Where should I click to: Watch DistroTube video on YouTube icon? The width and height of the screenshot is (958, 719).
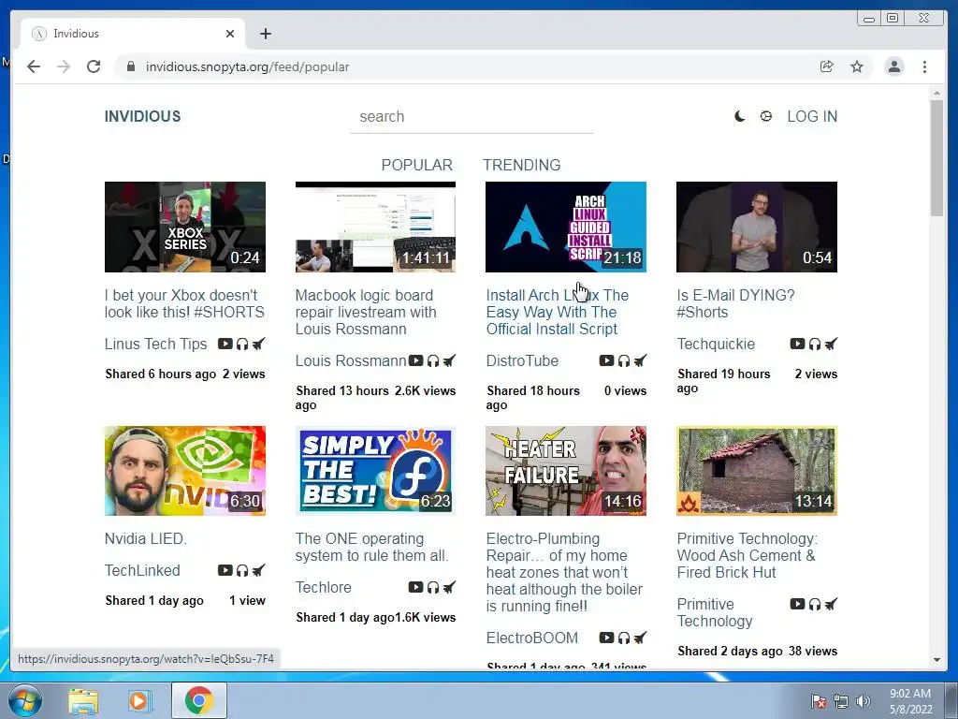coord(606,360)
